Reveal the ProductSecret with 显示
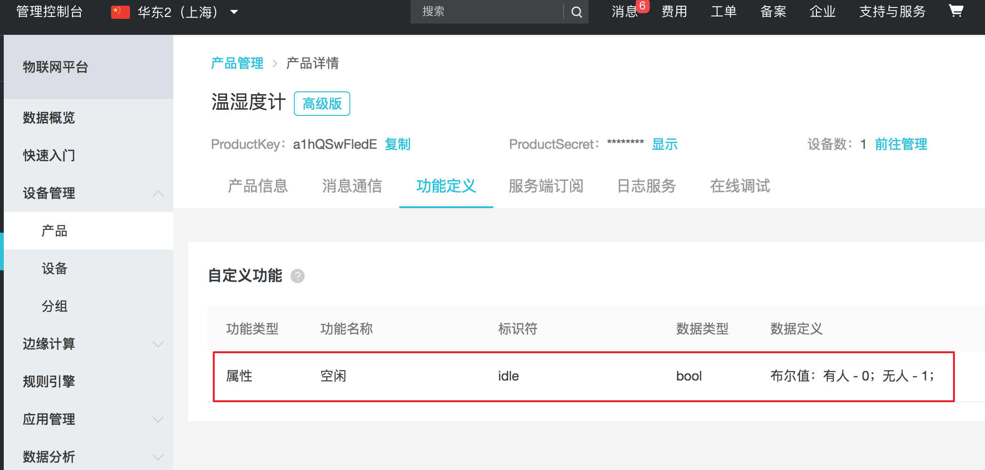The image size is (985, 470). tap(664, 145)
